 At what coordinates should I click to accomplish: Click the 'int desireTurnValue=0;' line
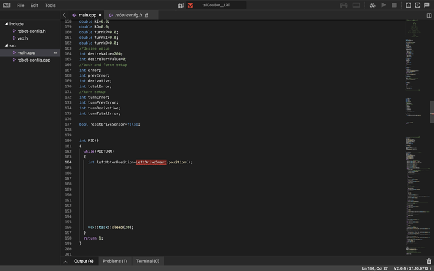[x=103, y=59]
